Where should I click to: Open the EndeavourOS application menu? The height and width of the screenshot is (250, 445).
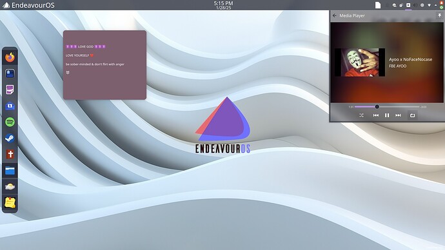tap(28, 5)
